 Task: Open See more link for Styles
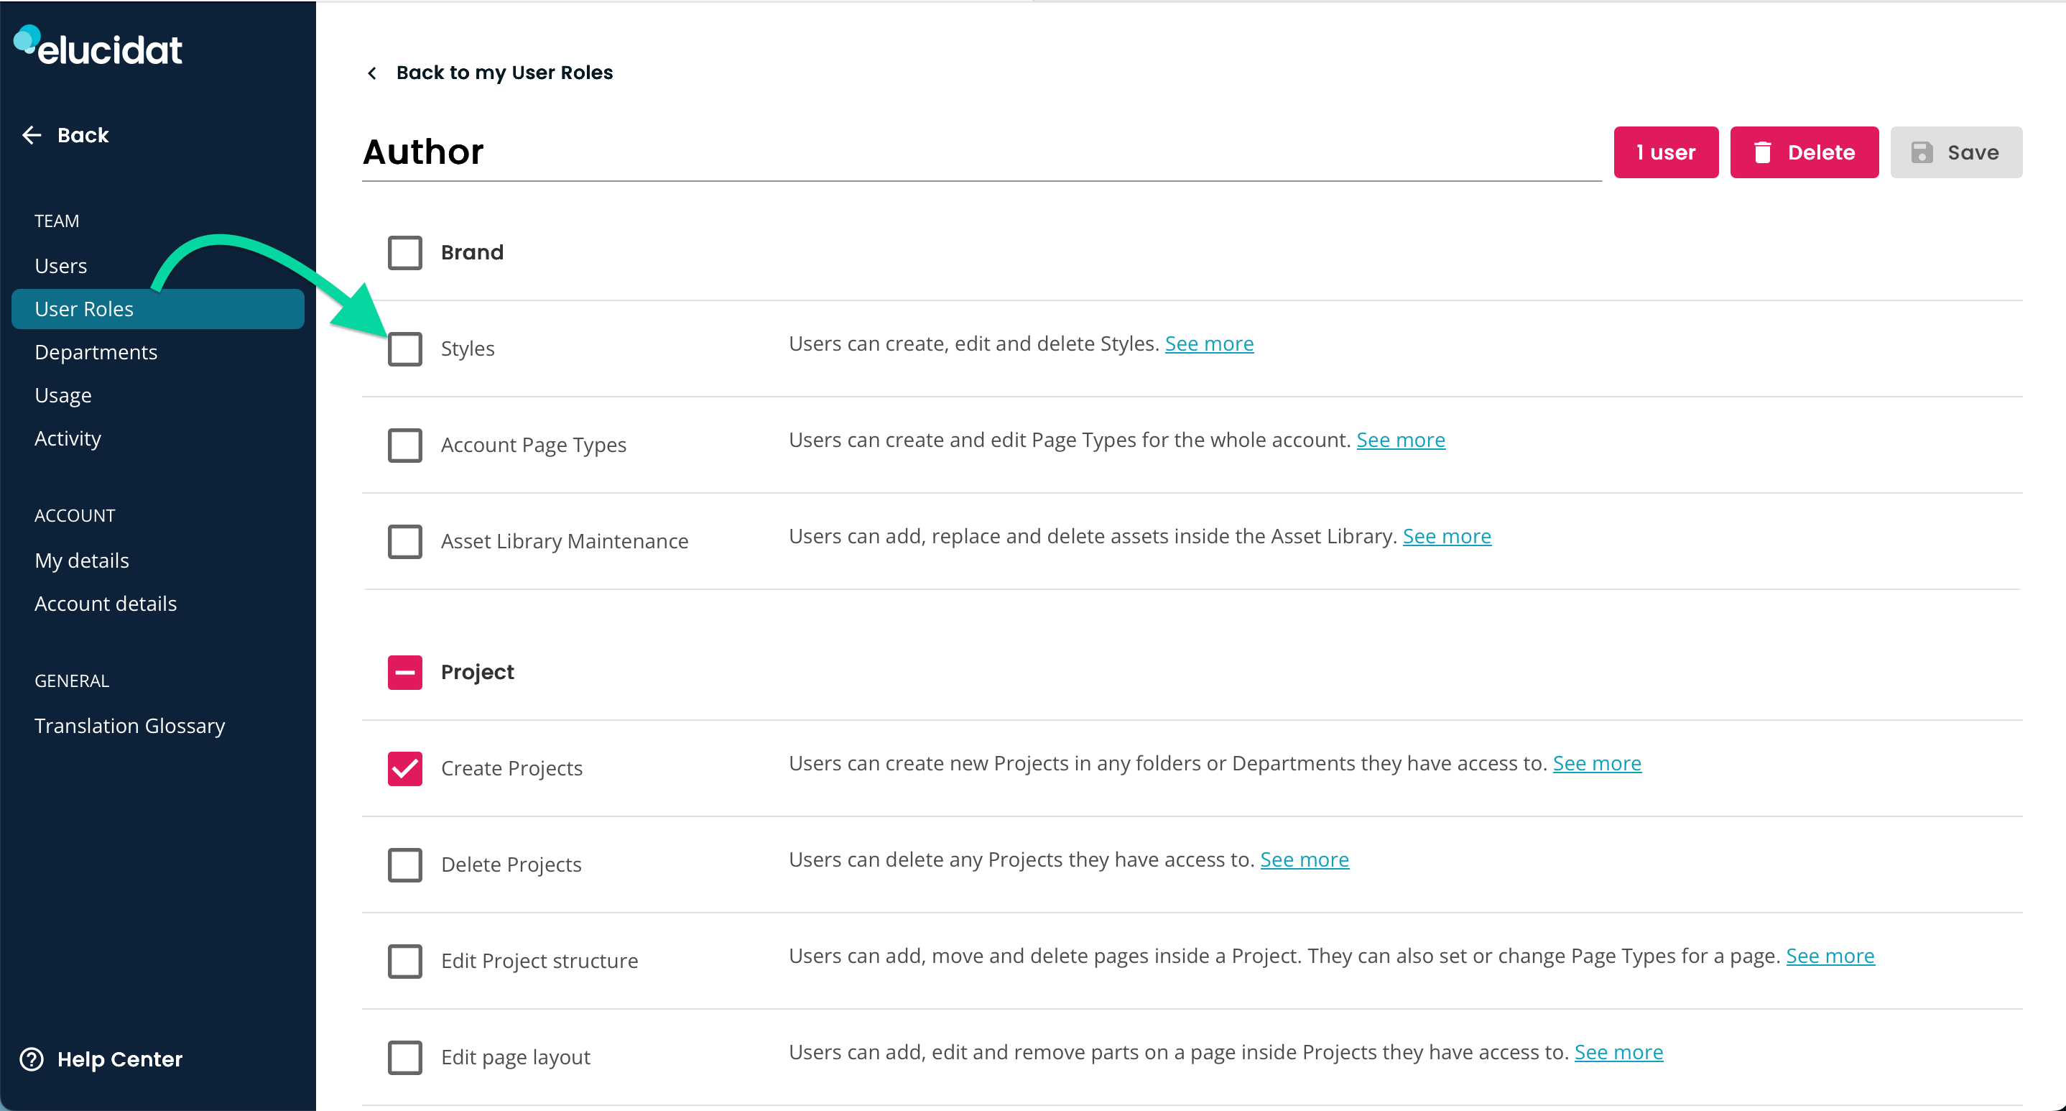coord(1209,344)
